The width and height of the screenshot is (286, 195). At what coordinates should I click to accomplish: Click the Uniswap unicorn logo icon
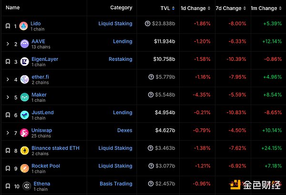(24, 133)
